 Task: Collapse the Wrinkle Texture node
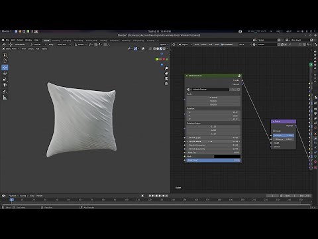click(187, 76)
